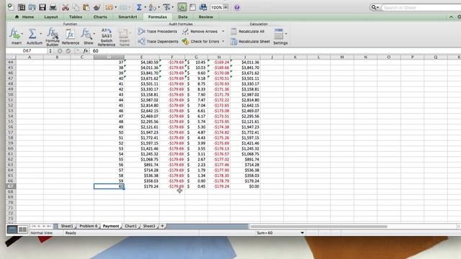Click the Format painter brush icon

click(97, 7)
